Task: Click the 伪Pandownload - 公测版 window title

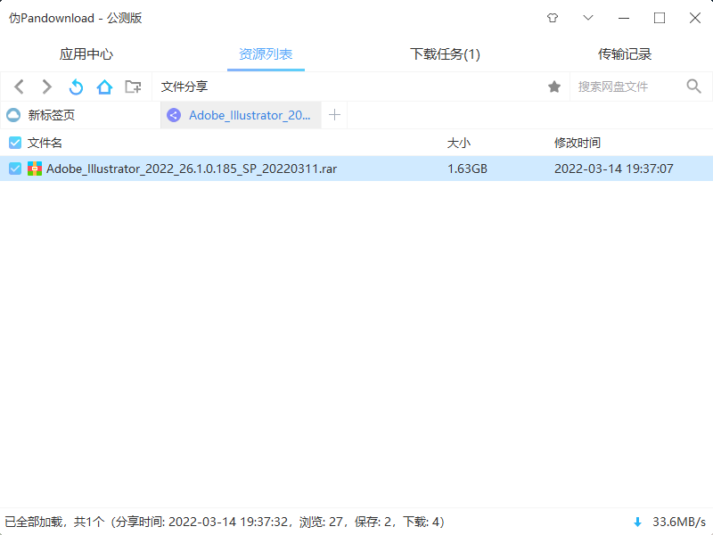Action: [x=76, y=18]
